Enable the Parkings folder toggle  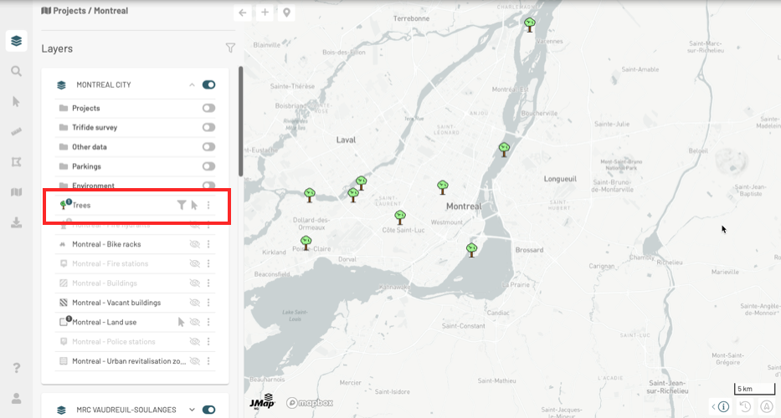pyautogui.click(x=208, y=166)
